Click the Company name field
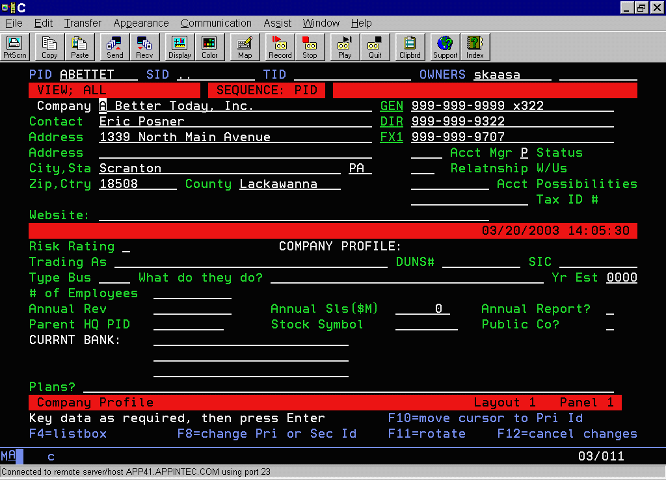This screenshot has width=666, height=480. tap(235, 106)
